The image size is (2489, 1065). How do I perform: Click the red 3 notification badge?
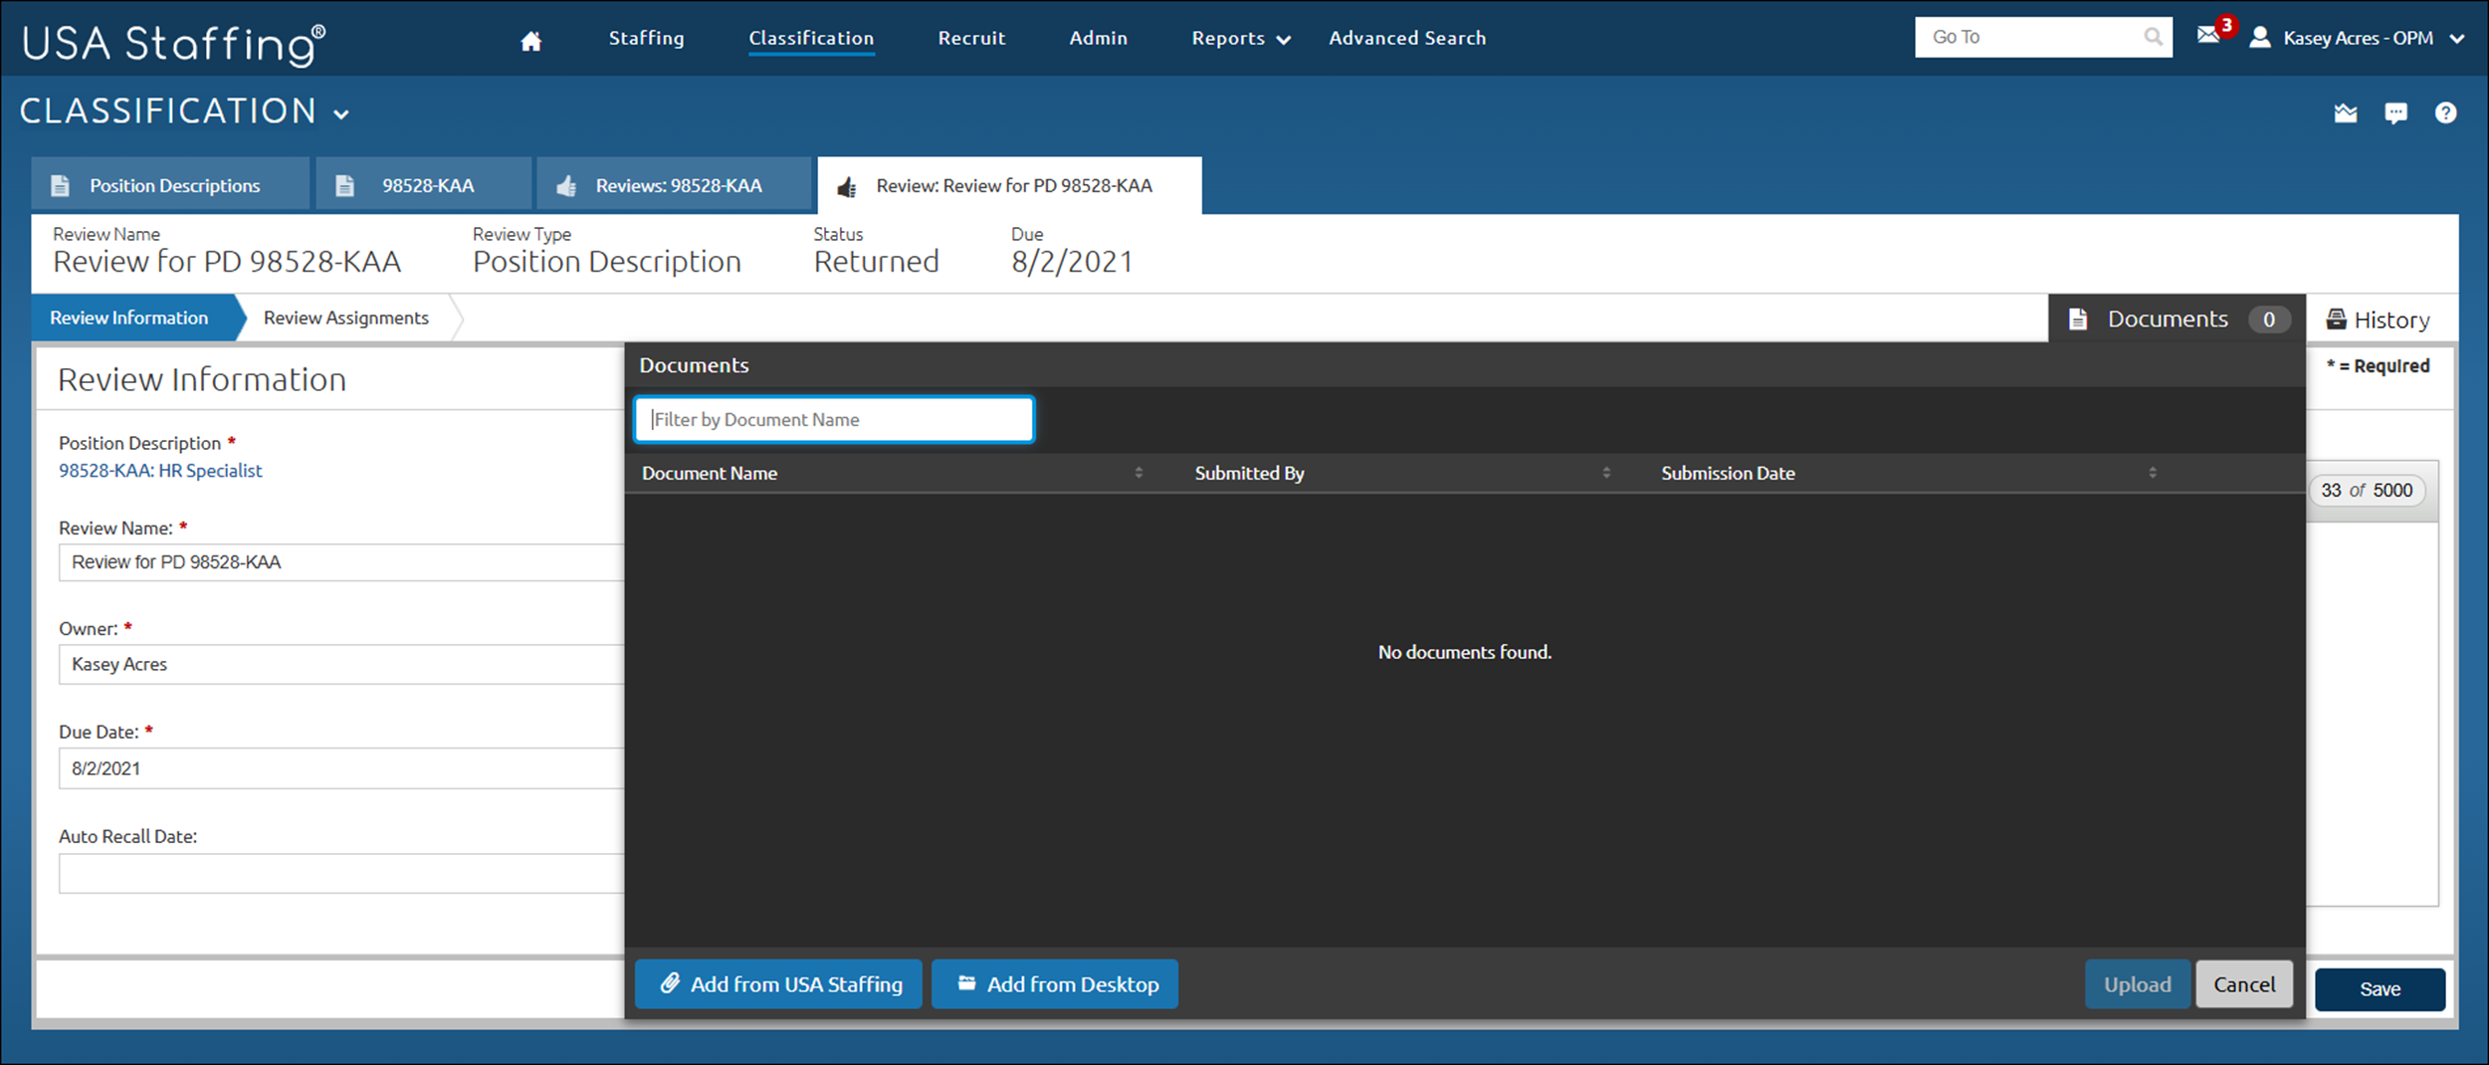coord(2226,25)
